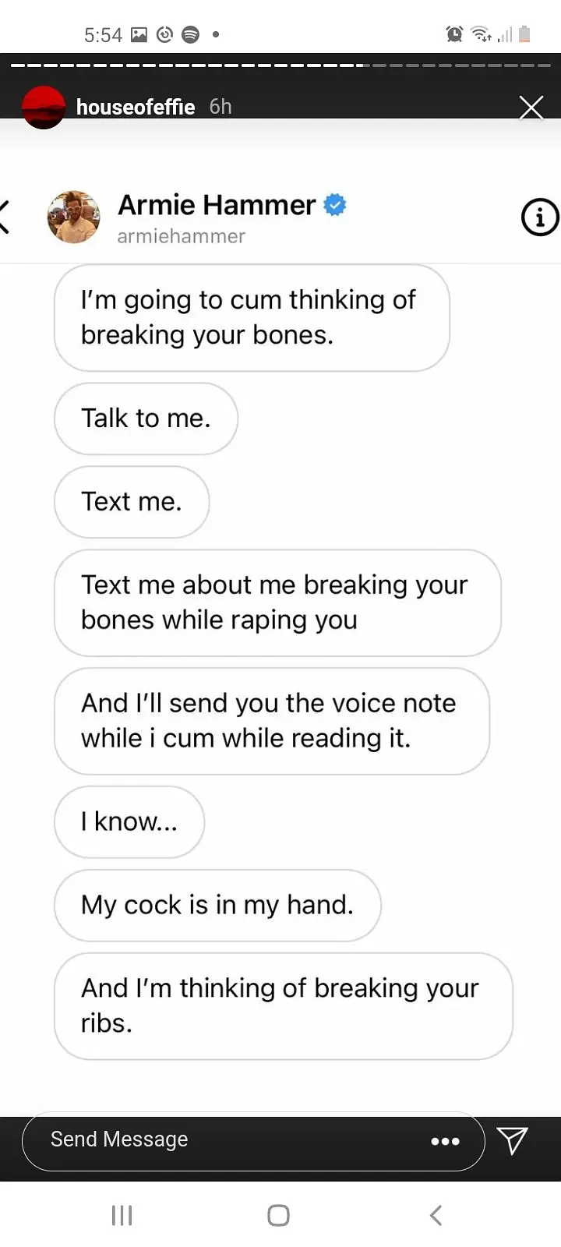The height and width of the screenshot is (1247, 561).
Task: Tap the Android home button
Action: (x=278, y=1215)
